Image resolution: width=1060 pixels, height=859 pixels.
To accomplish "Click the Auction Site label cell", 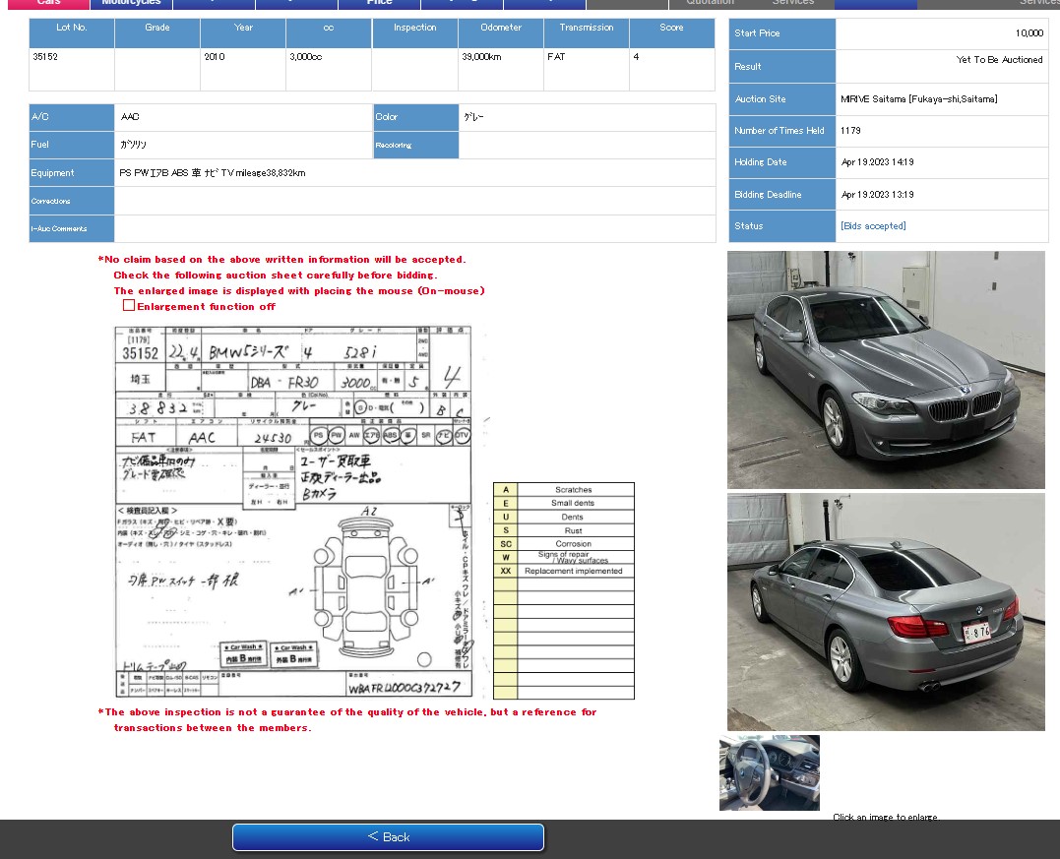I will (x=781, y=99).
